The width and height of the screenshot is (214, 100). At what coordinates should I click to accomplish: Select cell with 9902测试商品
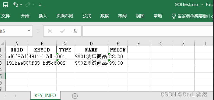coord(91,63)
